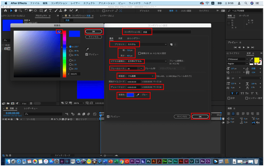
Task: Click center text alignment in Paragraph panel
Action: 233,114
